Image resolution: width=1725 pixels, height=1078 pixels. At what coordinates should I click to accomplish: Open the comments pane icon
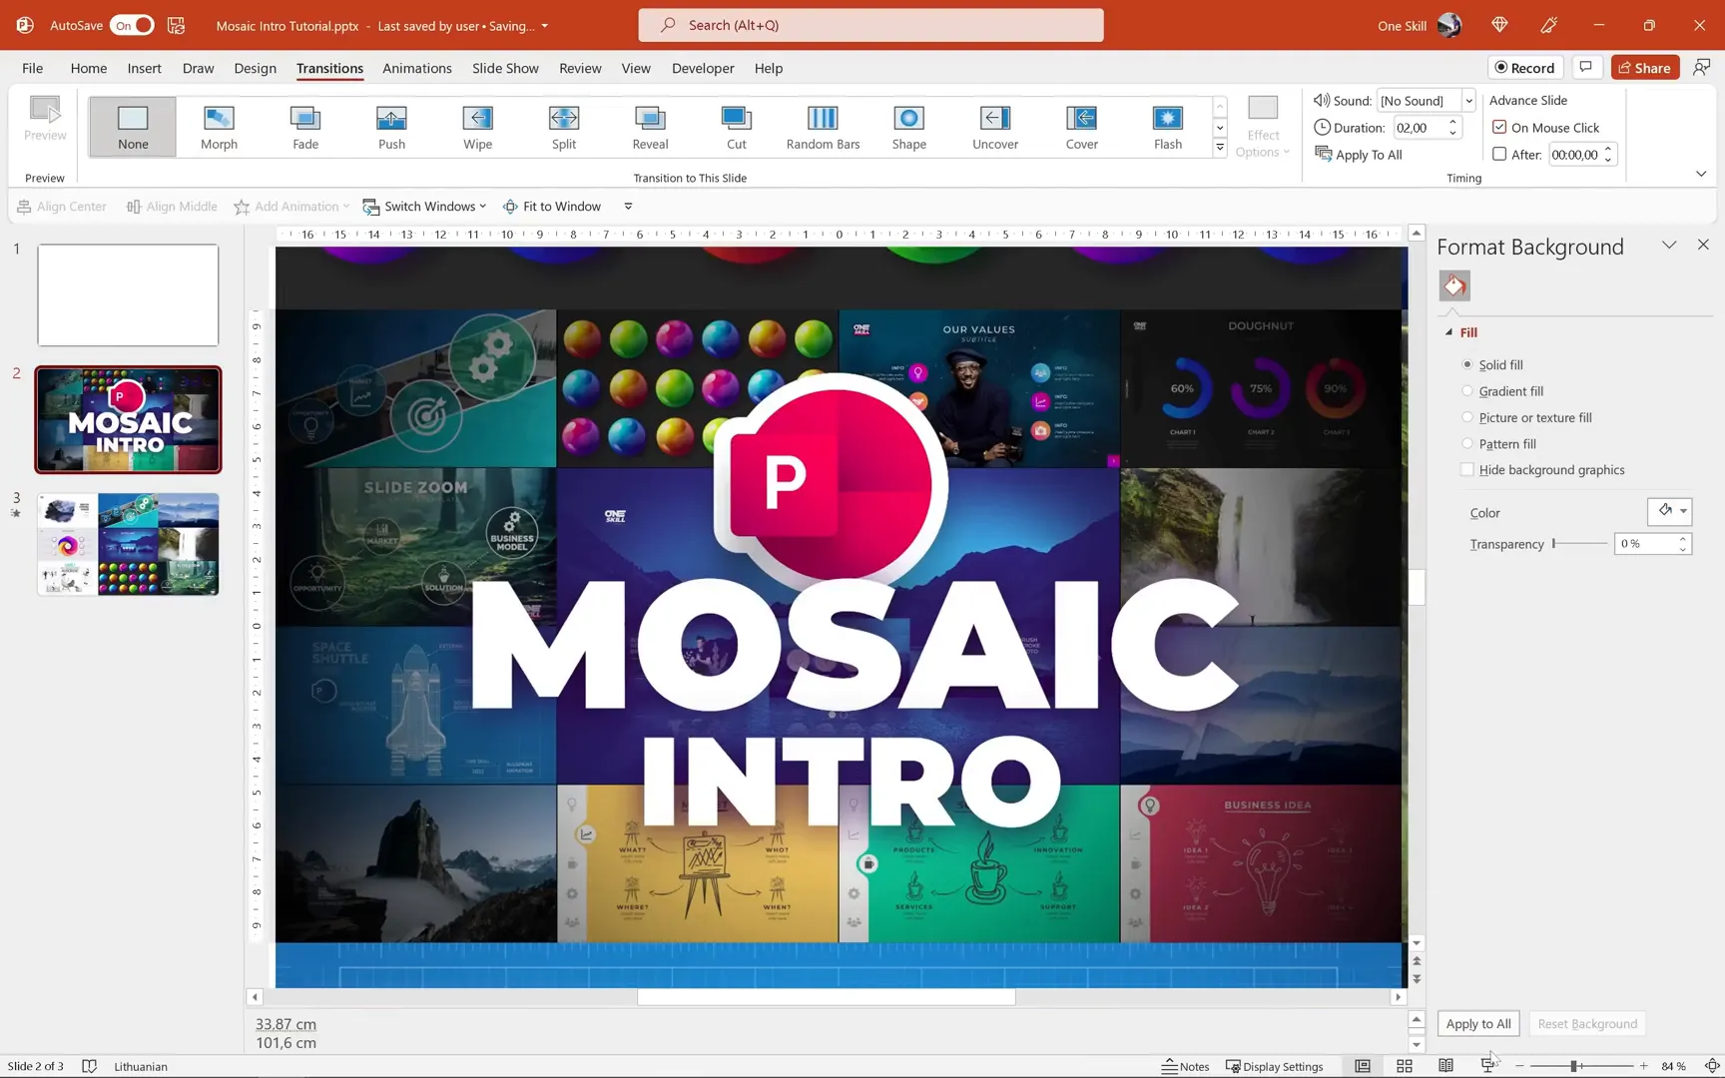click(1585, 67)
